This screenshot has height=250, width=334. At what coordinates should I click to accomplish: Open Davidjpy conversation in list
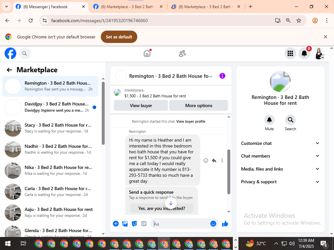(x=51, y=107)
